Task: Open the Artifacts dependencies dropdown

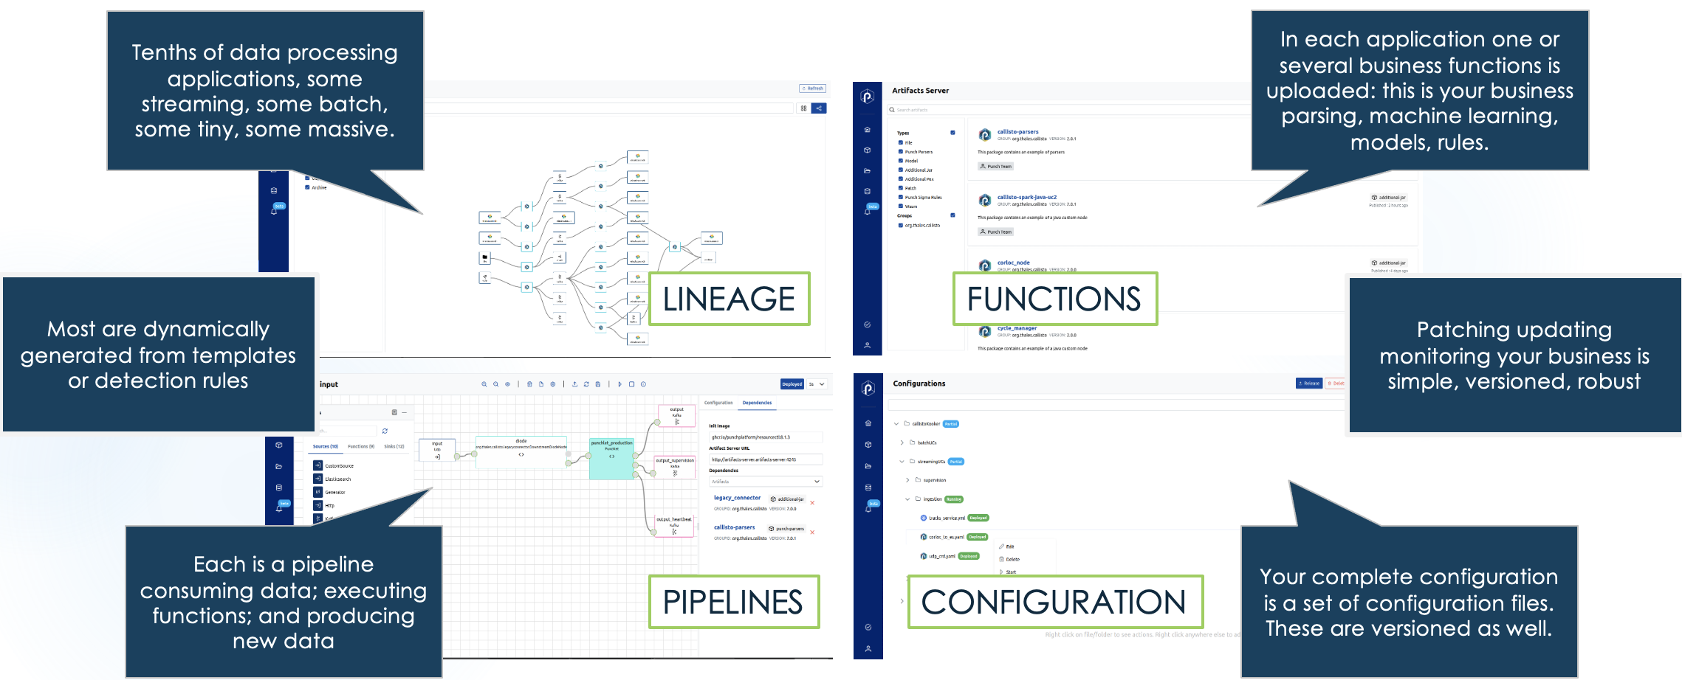Action: 766,482
